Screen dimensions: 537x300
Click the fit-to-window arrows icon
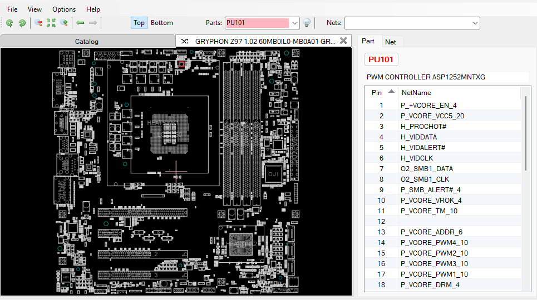tap(51, 23)
